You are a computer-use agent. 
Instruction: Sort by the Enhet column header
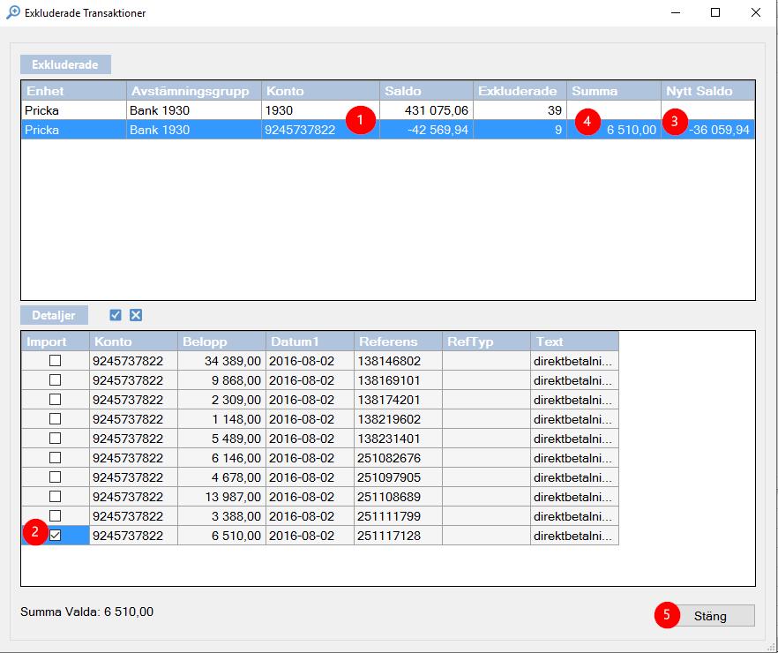pyautogui.click(x=73, y=91)
